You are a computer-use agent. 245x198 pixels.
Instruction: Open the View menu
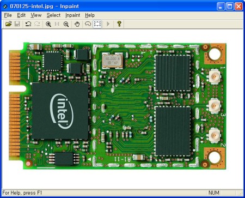click(x=36, y=15)
